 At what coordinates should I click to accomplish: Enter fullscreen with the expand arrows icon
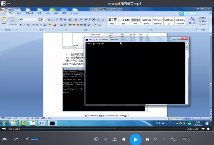173,139
